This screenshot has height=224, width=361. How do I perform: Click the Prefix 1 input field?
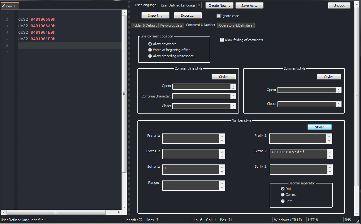[191, 139]
